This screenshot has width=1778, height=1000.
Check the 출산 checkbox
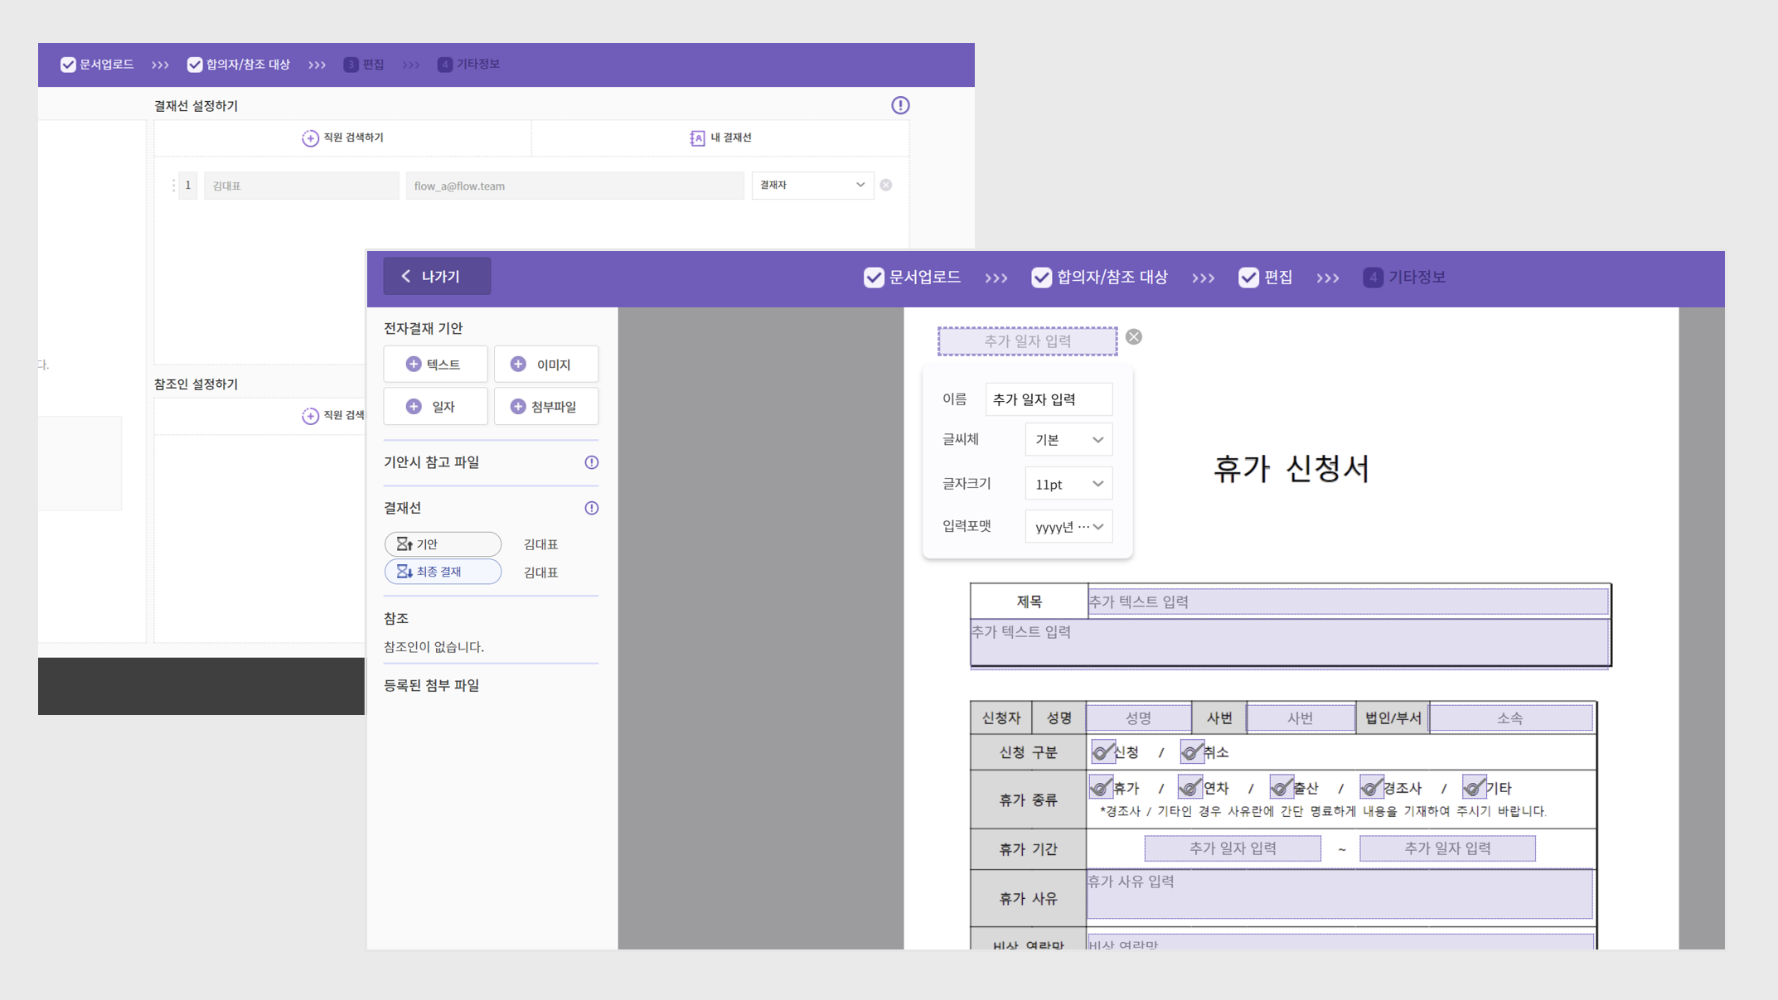tap(1281, 787)
